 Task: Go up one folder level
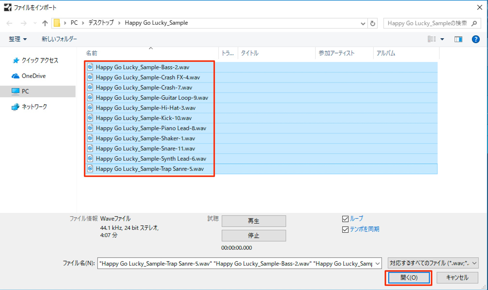[45, 23]
